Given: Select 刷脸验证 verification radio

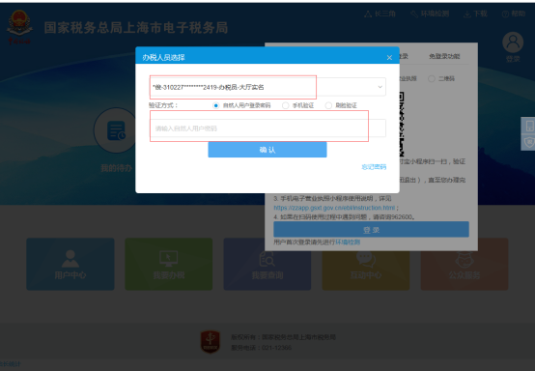Looking at the screenshot, I should click(x=328, y=105).
